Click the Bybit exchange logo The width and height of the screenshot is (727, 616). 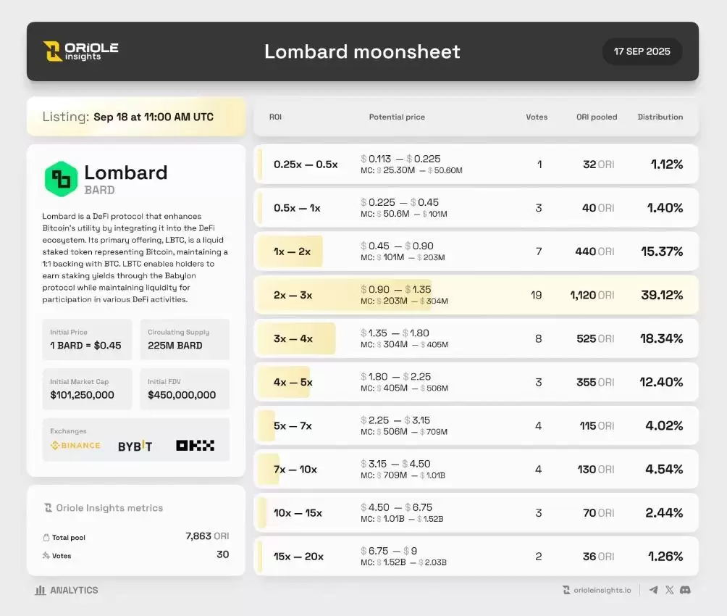point(135,446)
